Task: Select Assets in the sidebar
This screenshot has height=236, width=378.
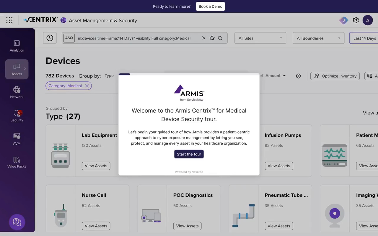Action: click(17, 69)
